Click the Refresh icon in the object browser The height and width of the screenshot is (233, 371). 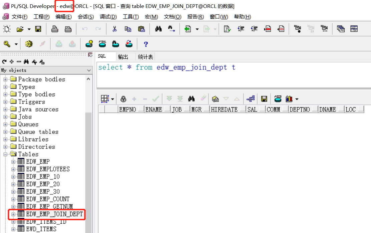click(4, 62)
